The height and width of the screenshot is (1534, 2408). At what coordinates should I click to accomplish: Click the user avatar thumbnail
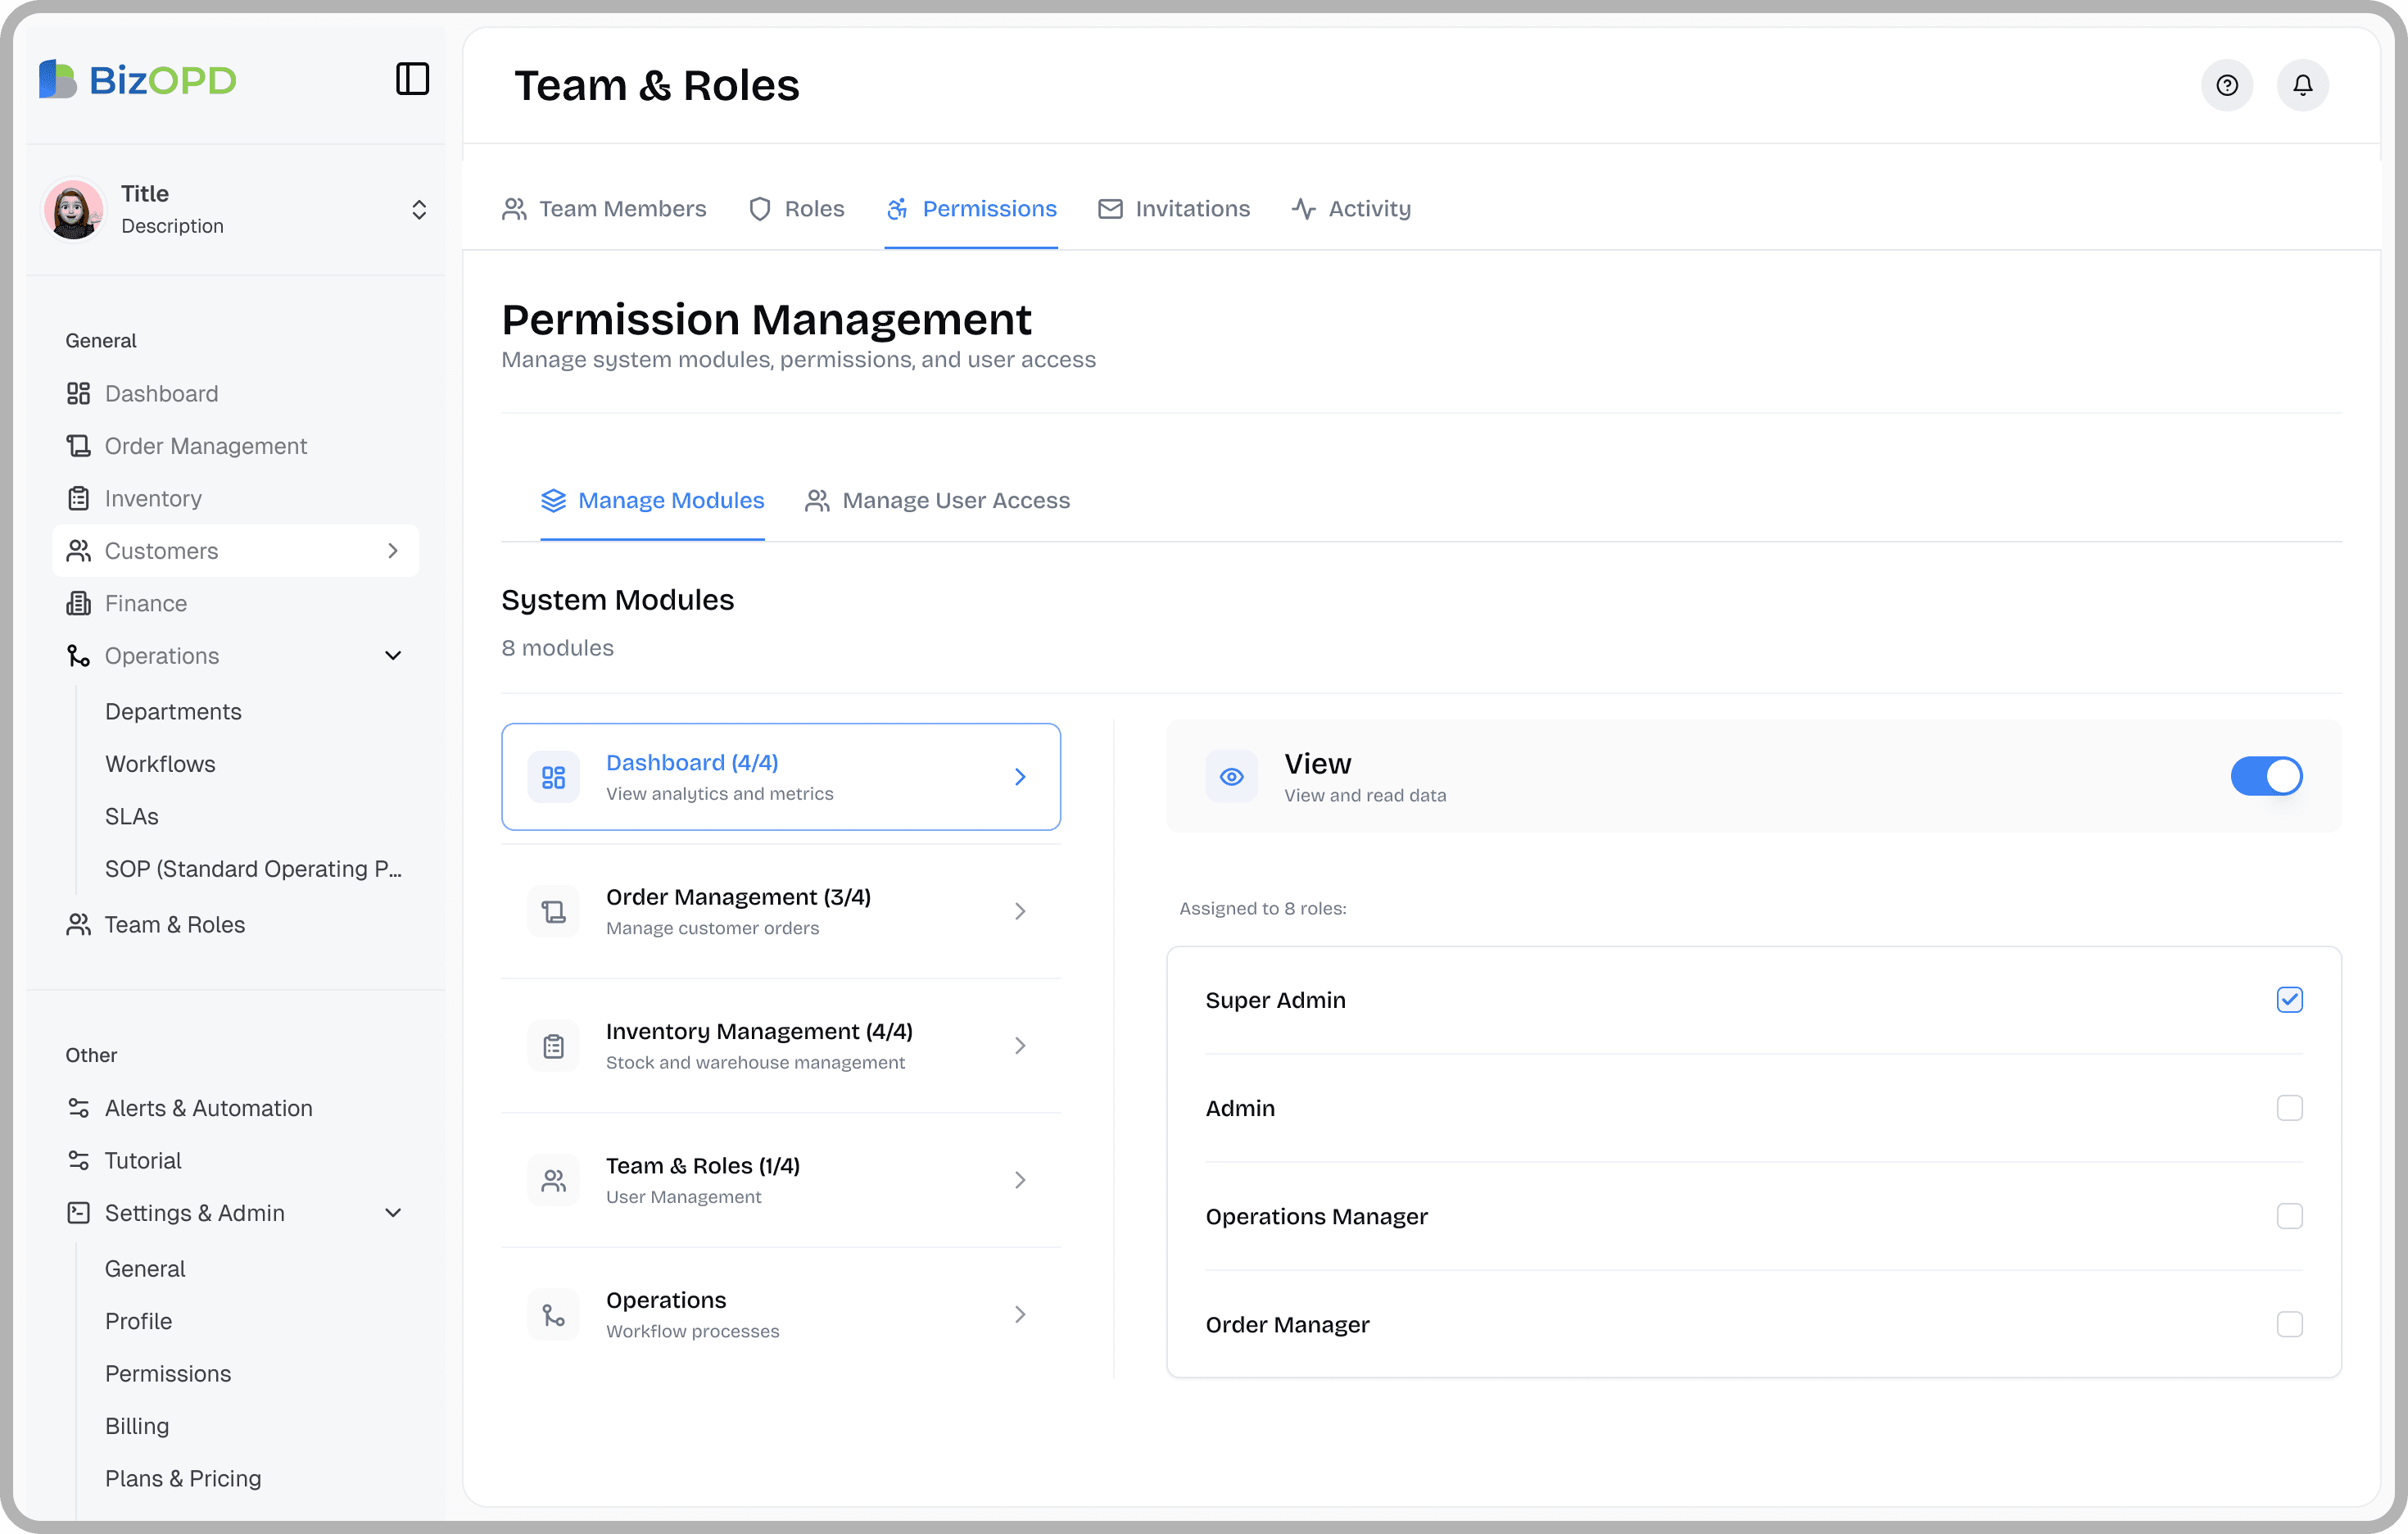[73, 209]
